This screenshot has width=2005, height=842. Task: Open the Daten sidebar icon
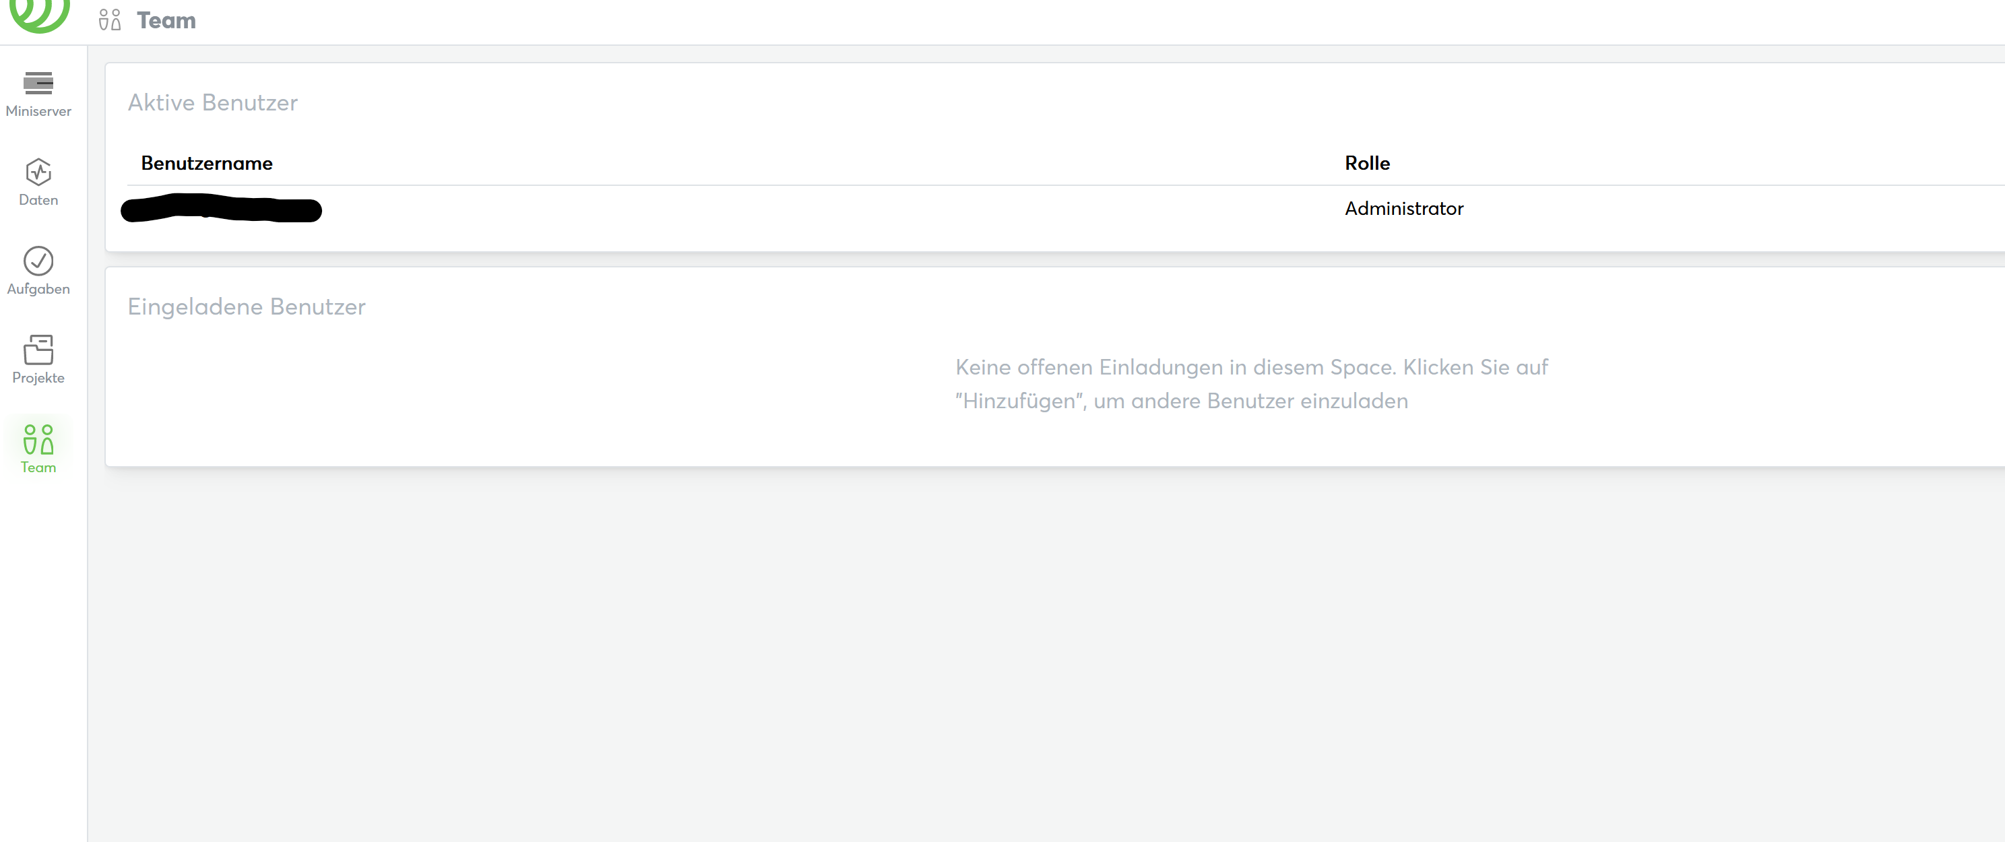pyautogui.click(x=38, y=172)
